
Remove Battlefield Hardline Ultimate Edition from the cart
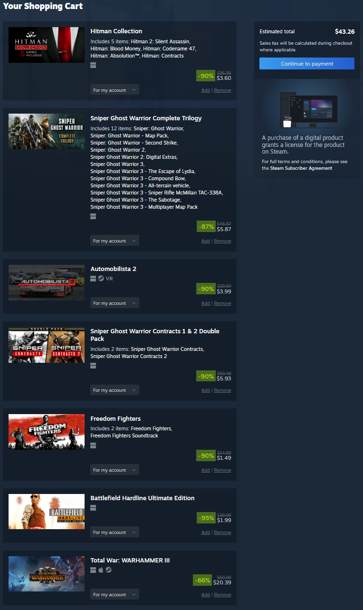click(x=222, y=533)
